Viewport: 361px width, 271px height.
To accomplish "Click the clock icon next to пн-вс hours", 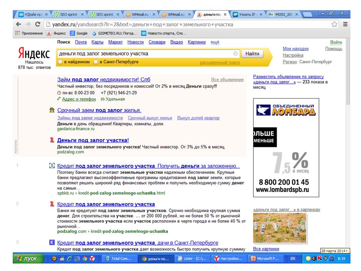I will coord(59,93).
